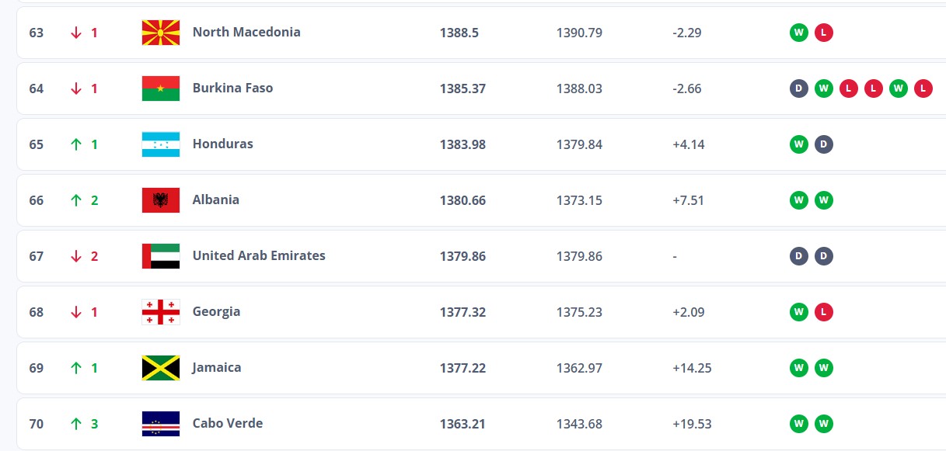
Task: Open the Burkina Faso team link
Action: coord(232,88)
